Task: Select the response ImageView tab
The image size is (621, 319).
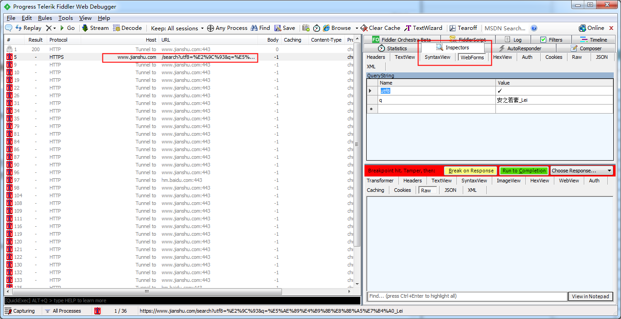Action: [508, 181]
